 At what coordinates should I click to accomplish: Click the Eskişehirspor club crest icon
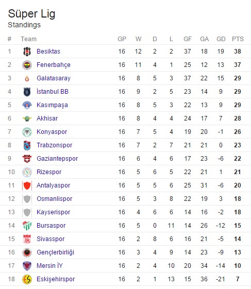click(x=27, y=279)
